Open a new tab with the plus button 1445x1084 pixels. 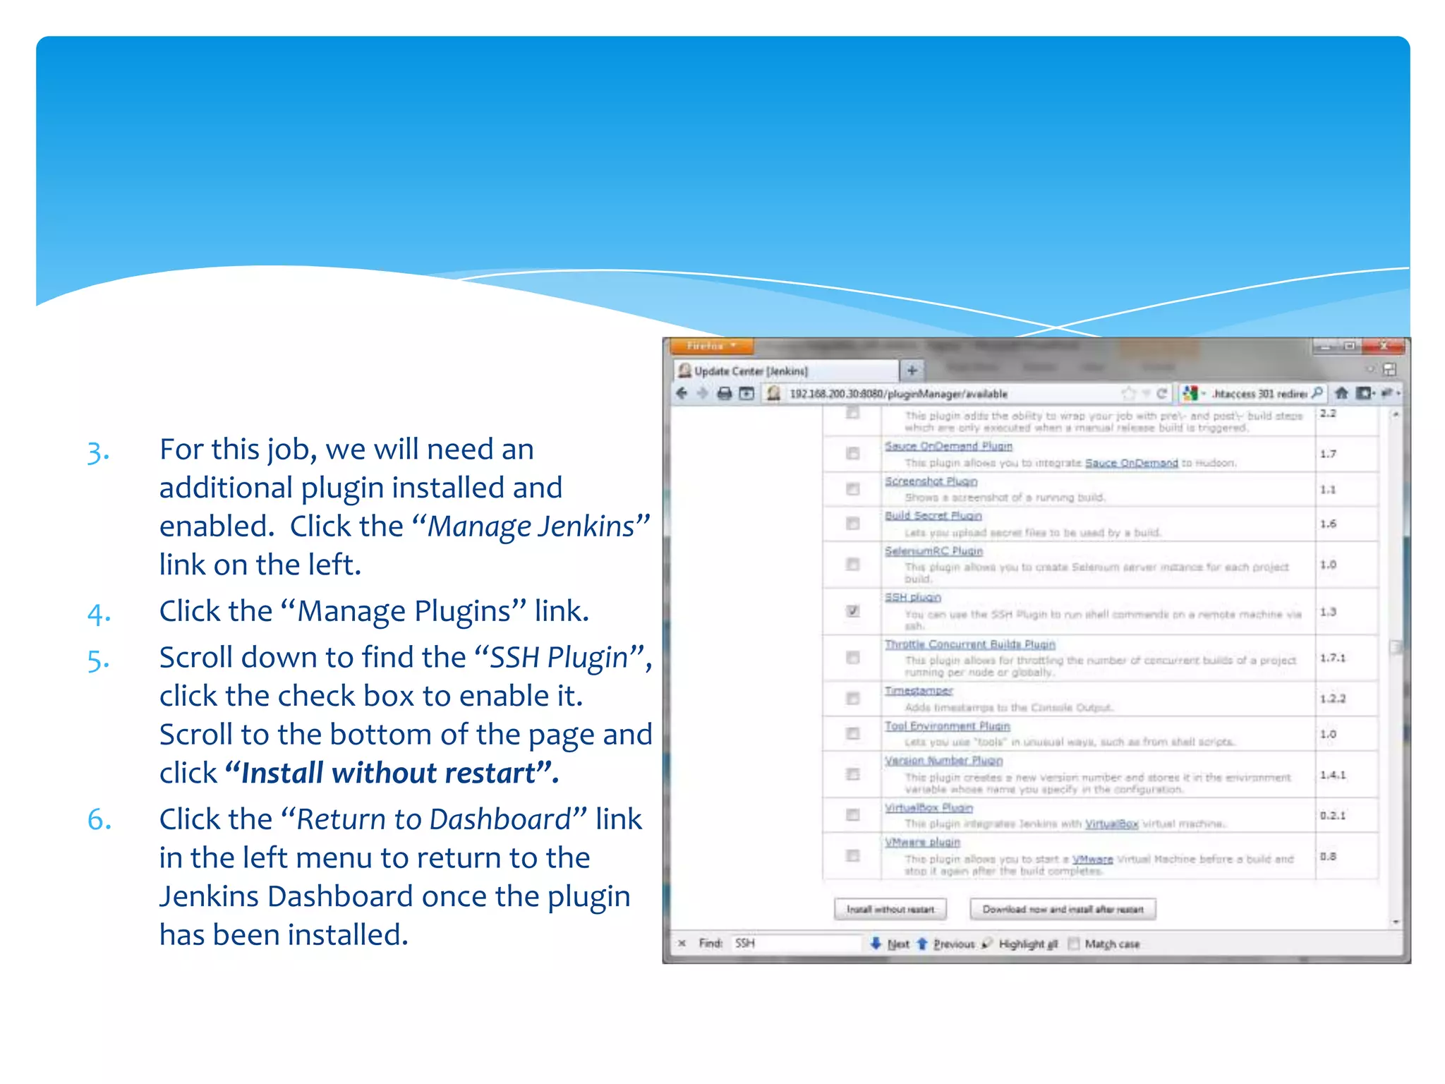(912, 370)
